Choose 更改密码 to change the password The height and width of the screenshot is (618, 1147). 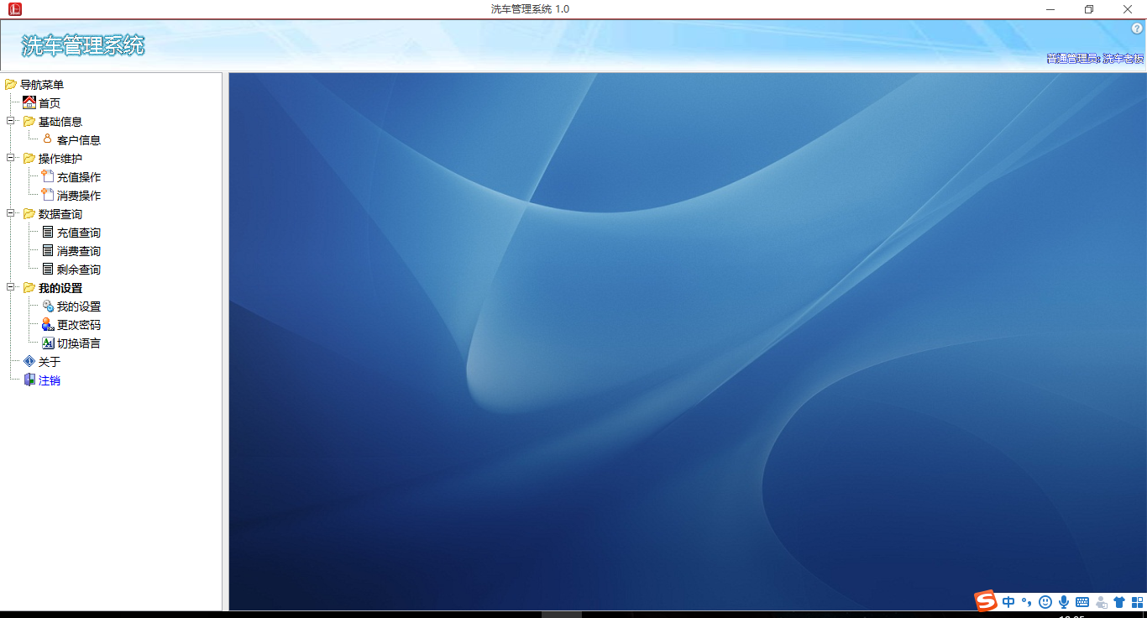click(x=79, y=325)
